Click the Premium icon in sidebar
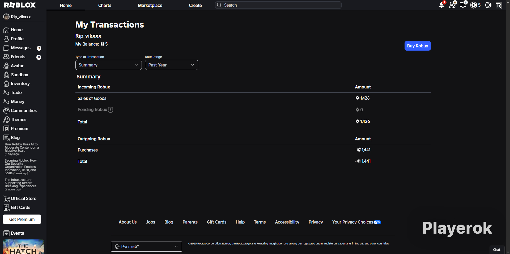This screenshot has width=510, height=254. pos(6,128)
